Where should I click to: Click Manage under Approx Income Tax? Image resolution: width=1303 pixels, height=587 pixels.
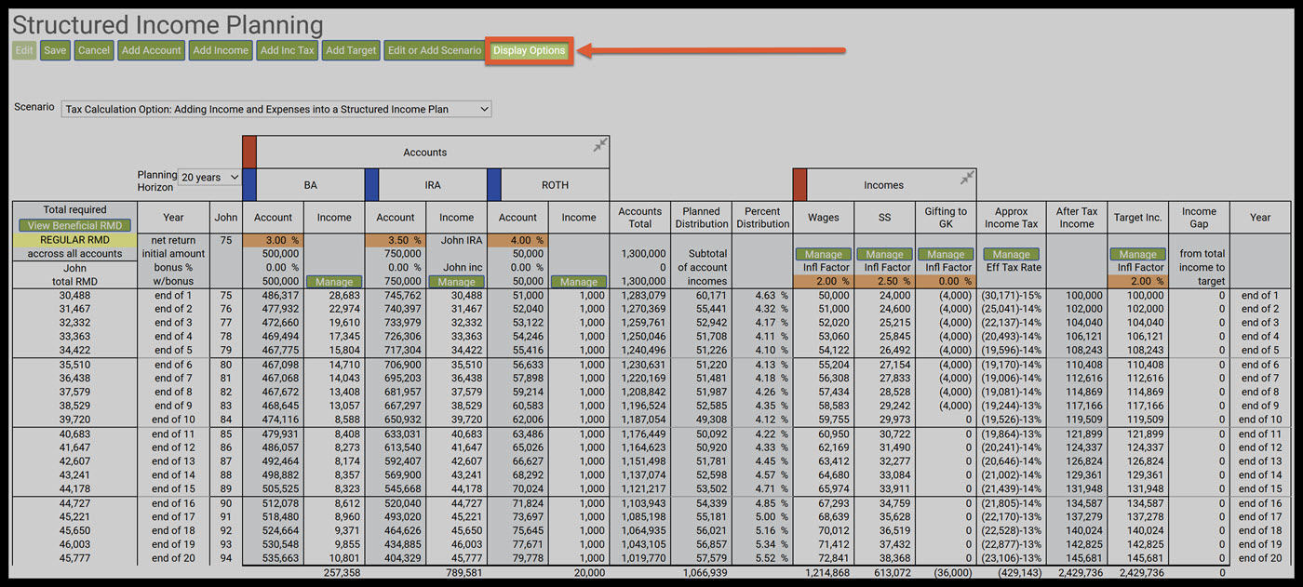tap(1011, 254)
